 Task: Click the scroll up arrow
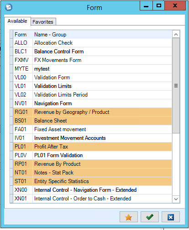[x=176, y=34]
